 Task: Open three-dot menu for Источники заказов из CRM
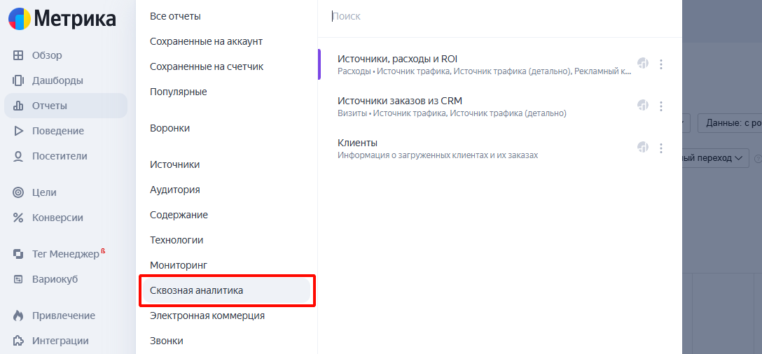coord(661,106)
